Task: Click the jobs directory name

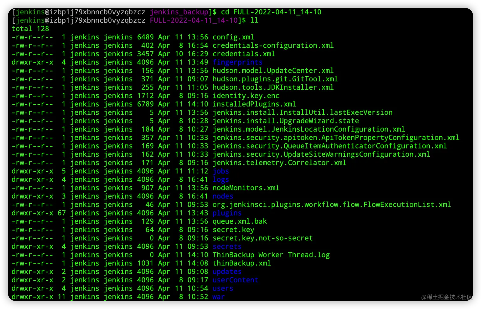Action: (x=221, y=171)
